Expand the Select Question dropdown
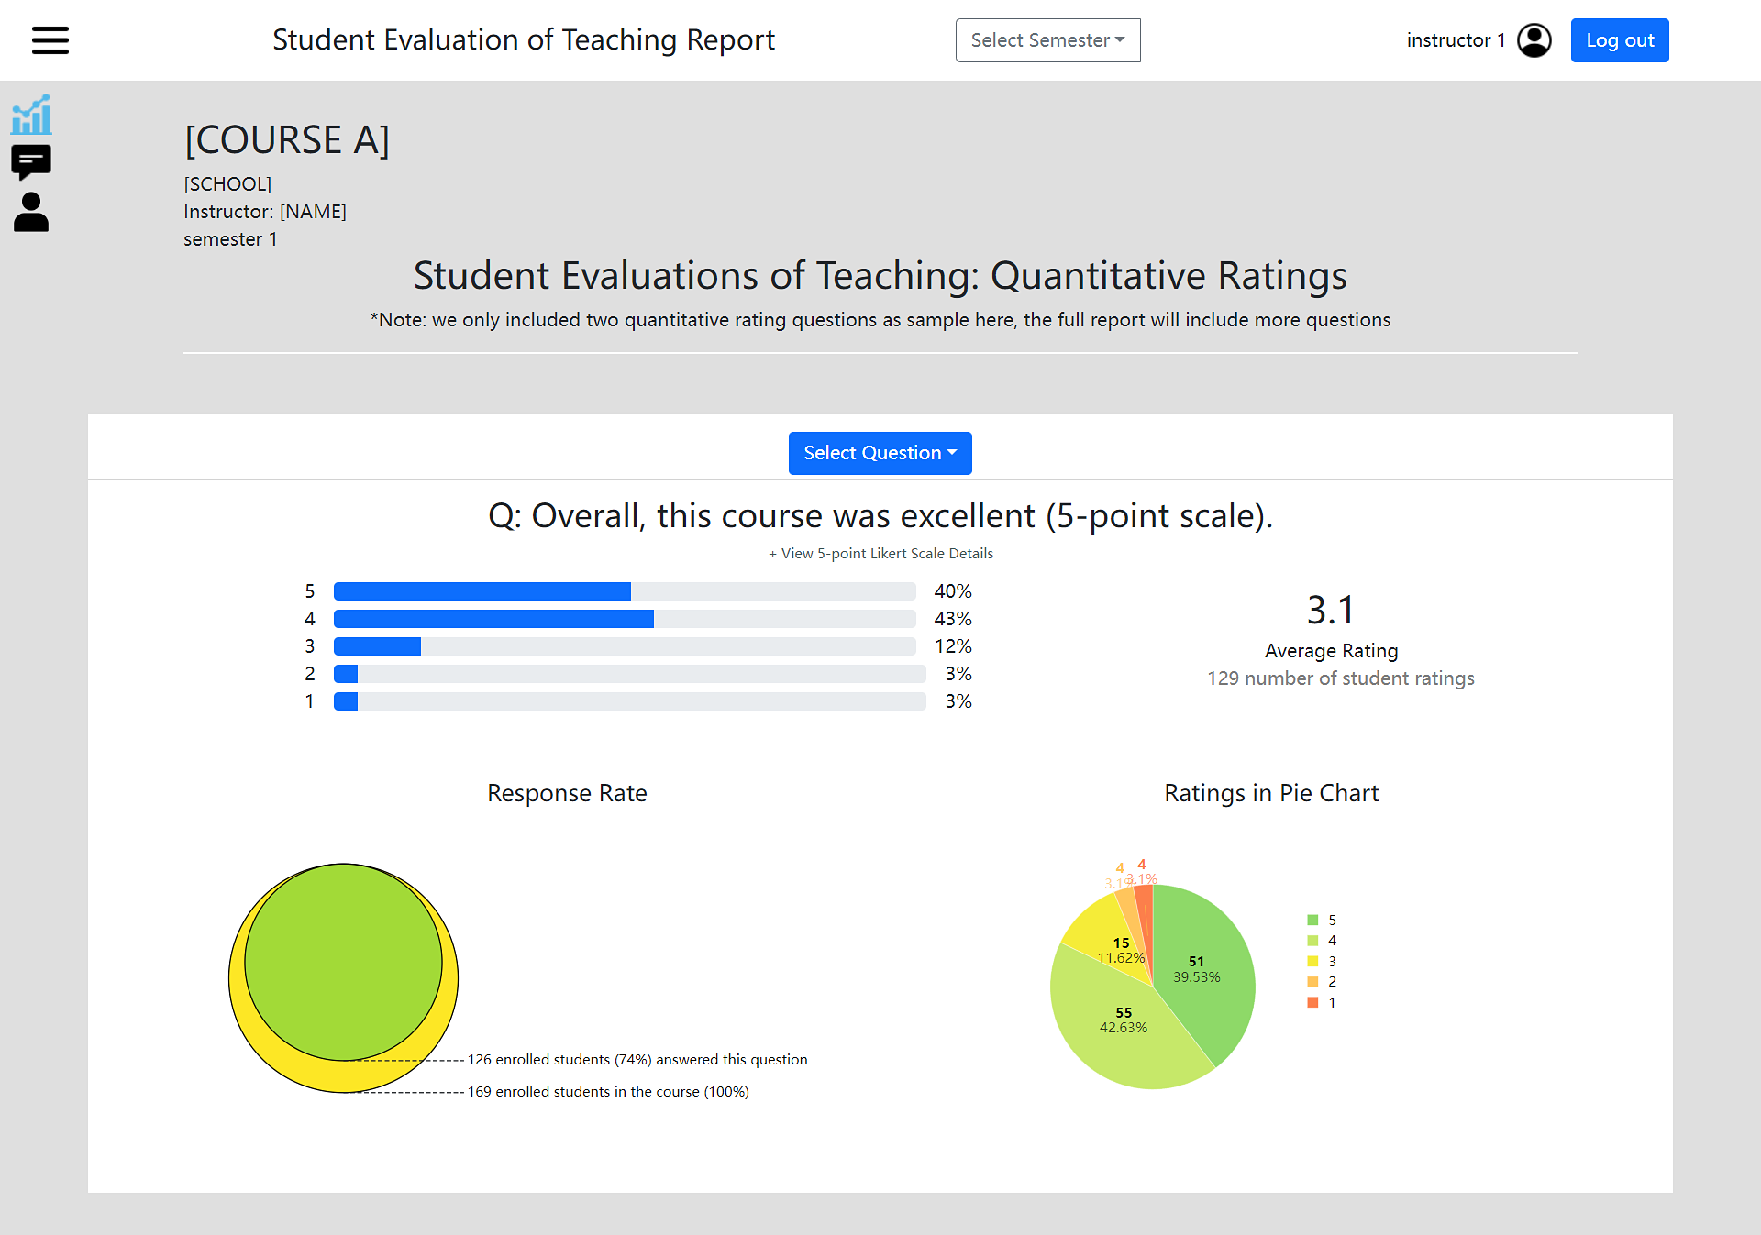This screenshot has width=1761, height=1235. coord(880,453)
